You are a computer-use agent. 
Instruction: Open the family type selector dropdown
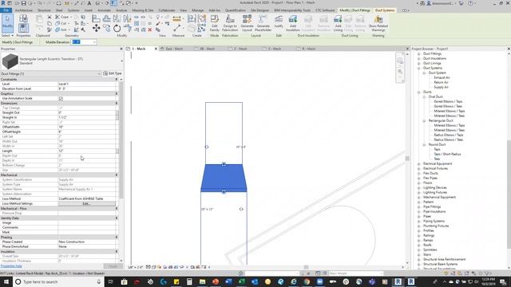point(121,61)
